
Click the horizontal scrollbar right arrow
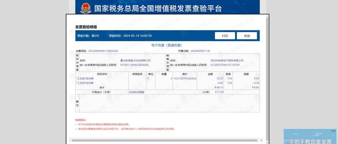click(262, 141)
